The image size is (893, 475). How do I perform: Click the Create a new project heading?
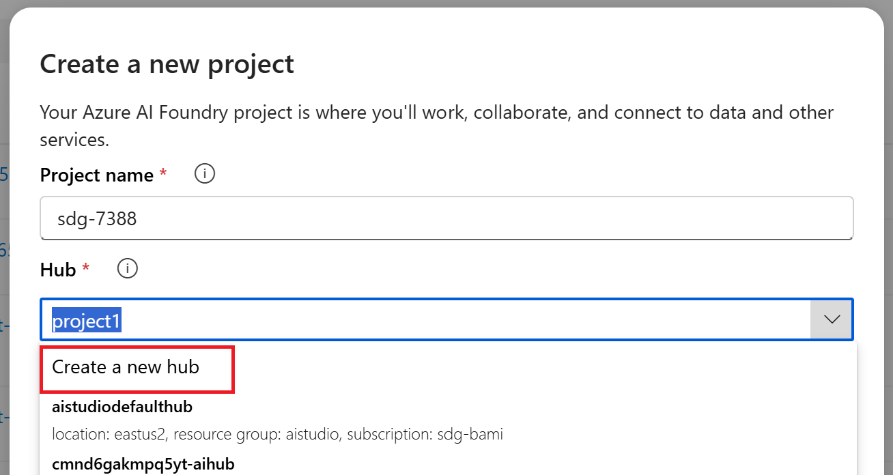(167, 64)
